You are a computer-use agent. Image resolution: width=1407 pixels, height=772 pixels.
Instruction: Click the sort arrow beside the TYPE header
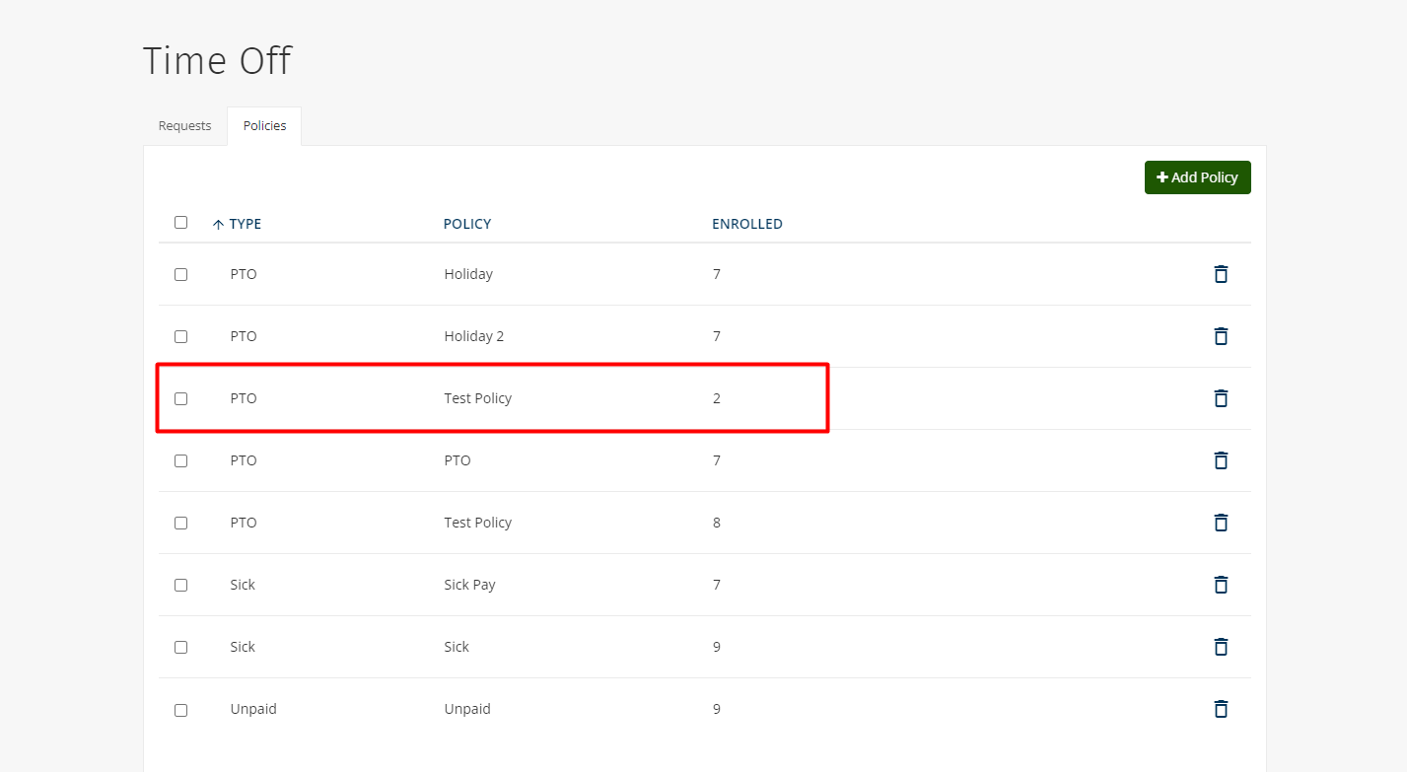pyautogui.click(x=218, y=225)
